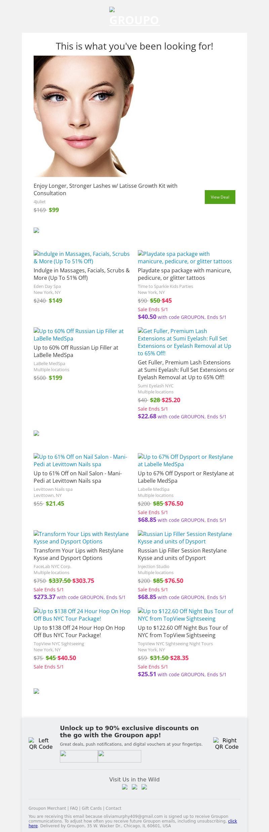The width and height of the screenshot is (269, 832).
Task: Go to the Gift Cards footer link
Action: click(x=91, y=808)
